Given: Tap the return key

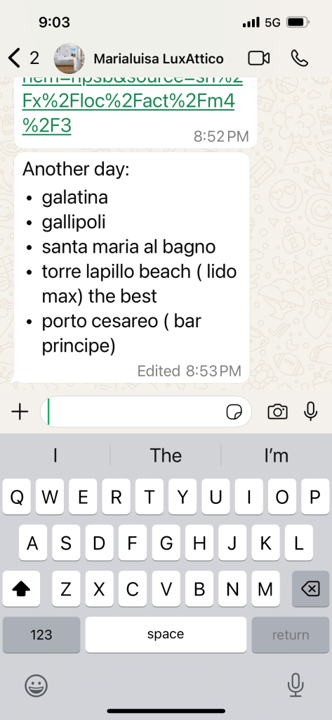Looking at the screenshot, I should tap(291, 635).
